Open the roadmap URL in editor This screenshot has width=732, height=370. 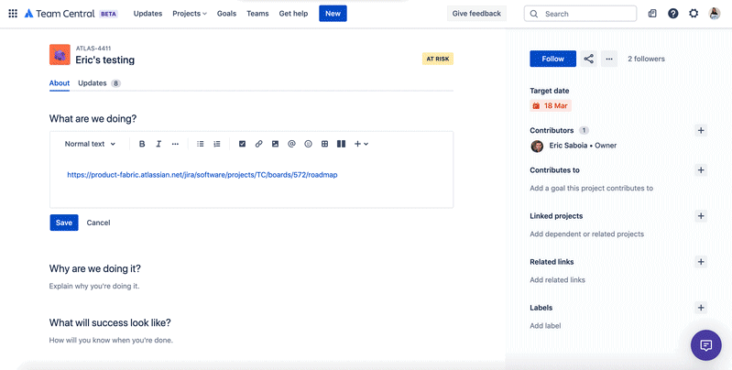coord(202,175)
